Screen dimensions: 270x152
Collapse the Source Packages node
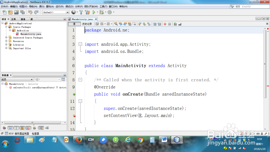click(x=6, y=27)
